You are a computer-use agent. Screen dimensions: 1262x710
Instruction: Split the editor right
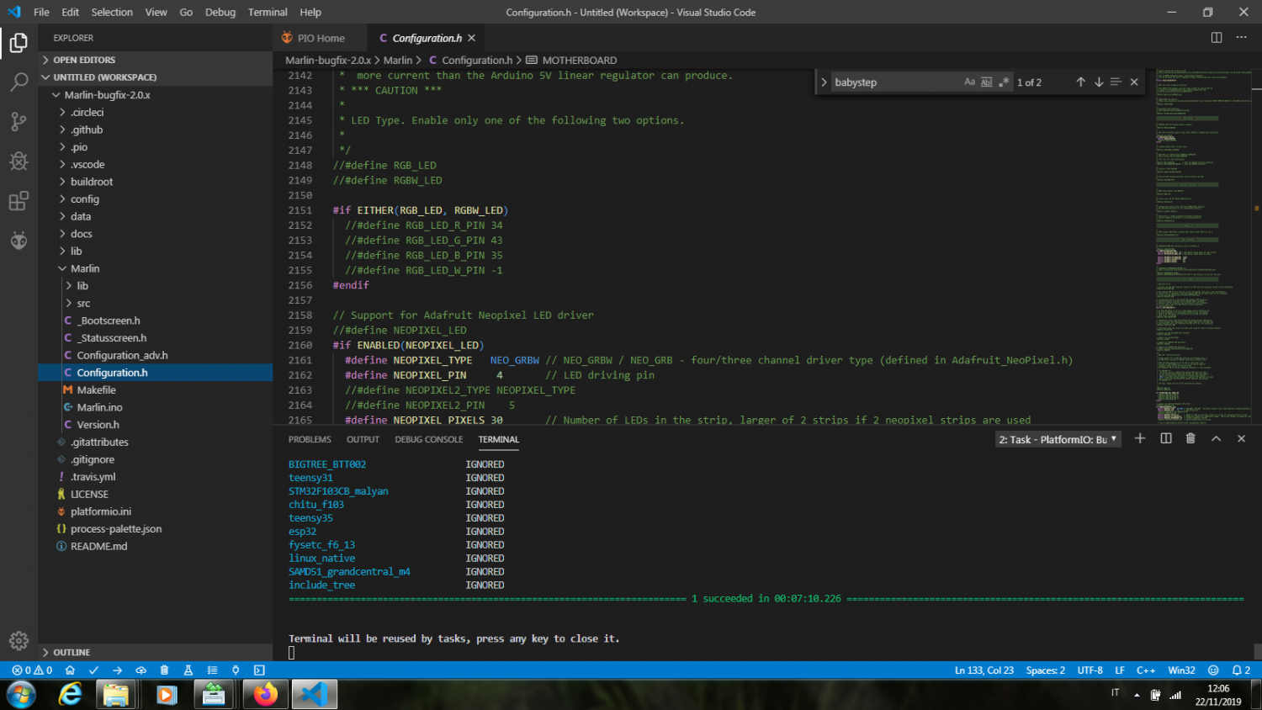pos(1217,38)
